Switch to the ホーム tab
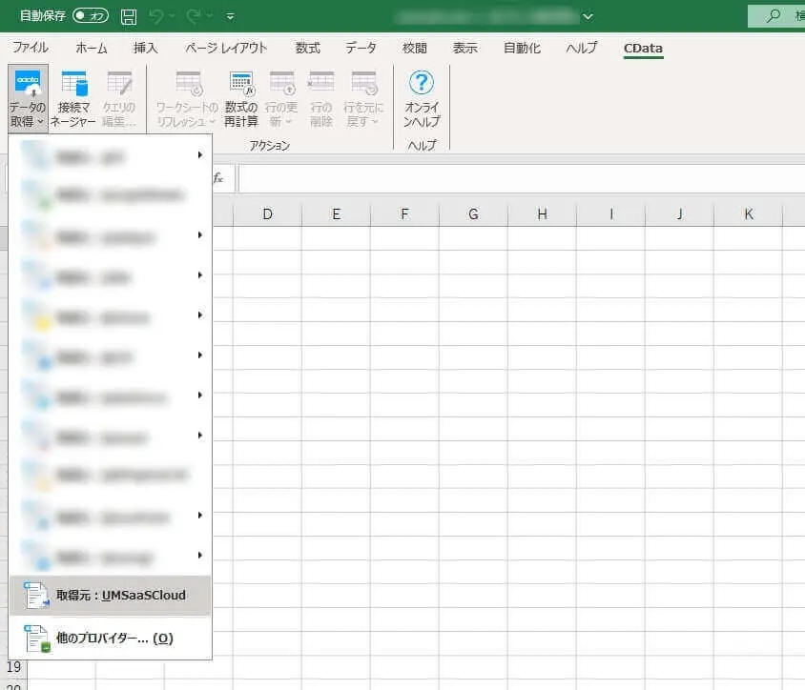This screenshot has height=690, width=805. click(92, 48)
